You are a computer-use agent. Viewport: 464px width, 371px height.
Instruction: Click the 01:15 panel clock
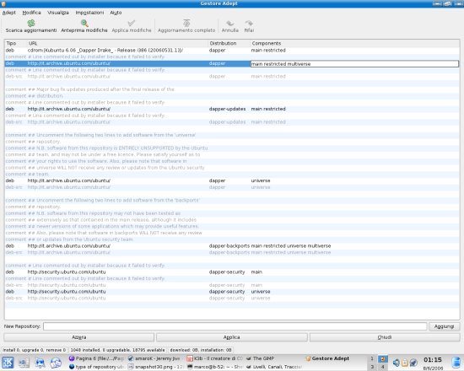click(x=433, y=360)
